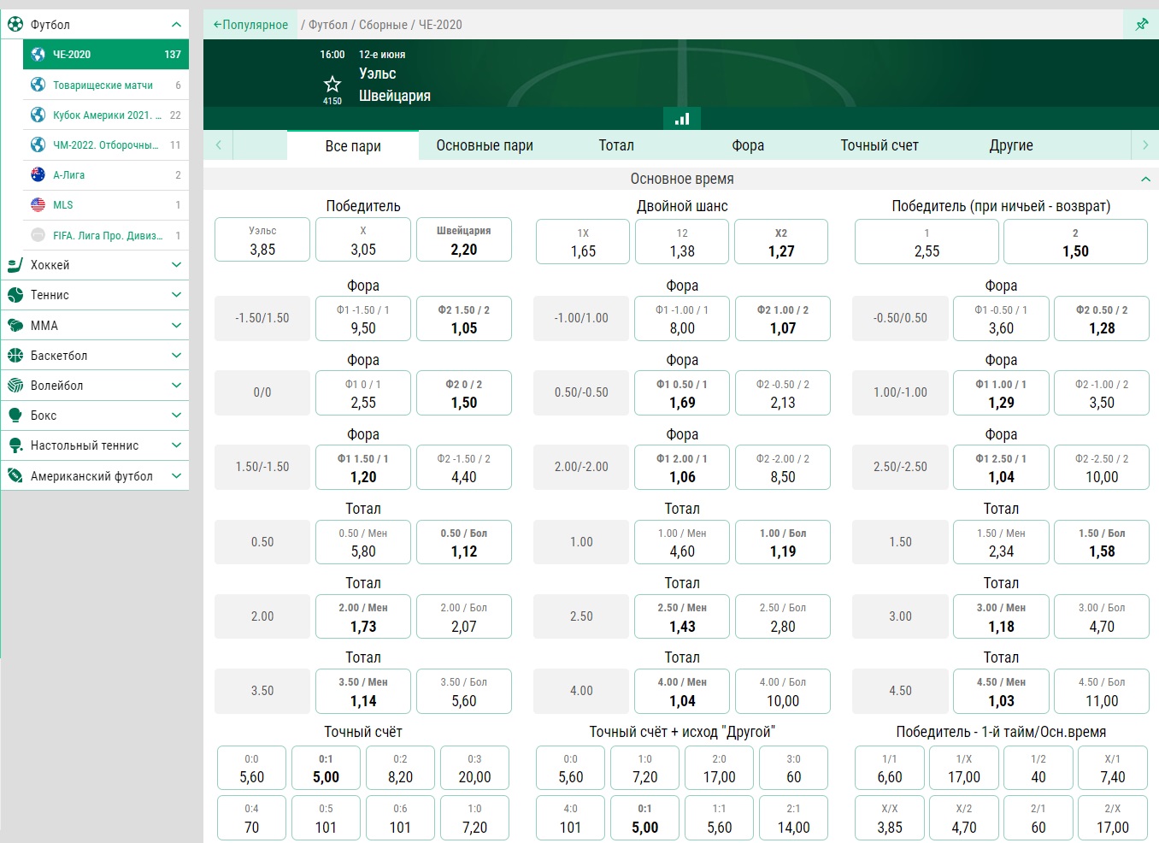Click the MMA gloves icon
Screen dimensions: 1159x843
15,325
